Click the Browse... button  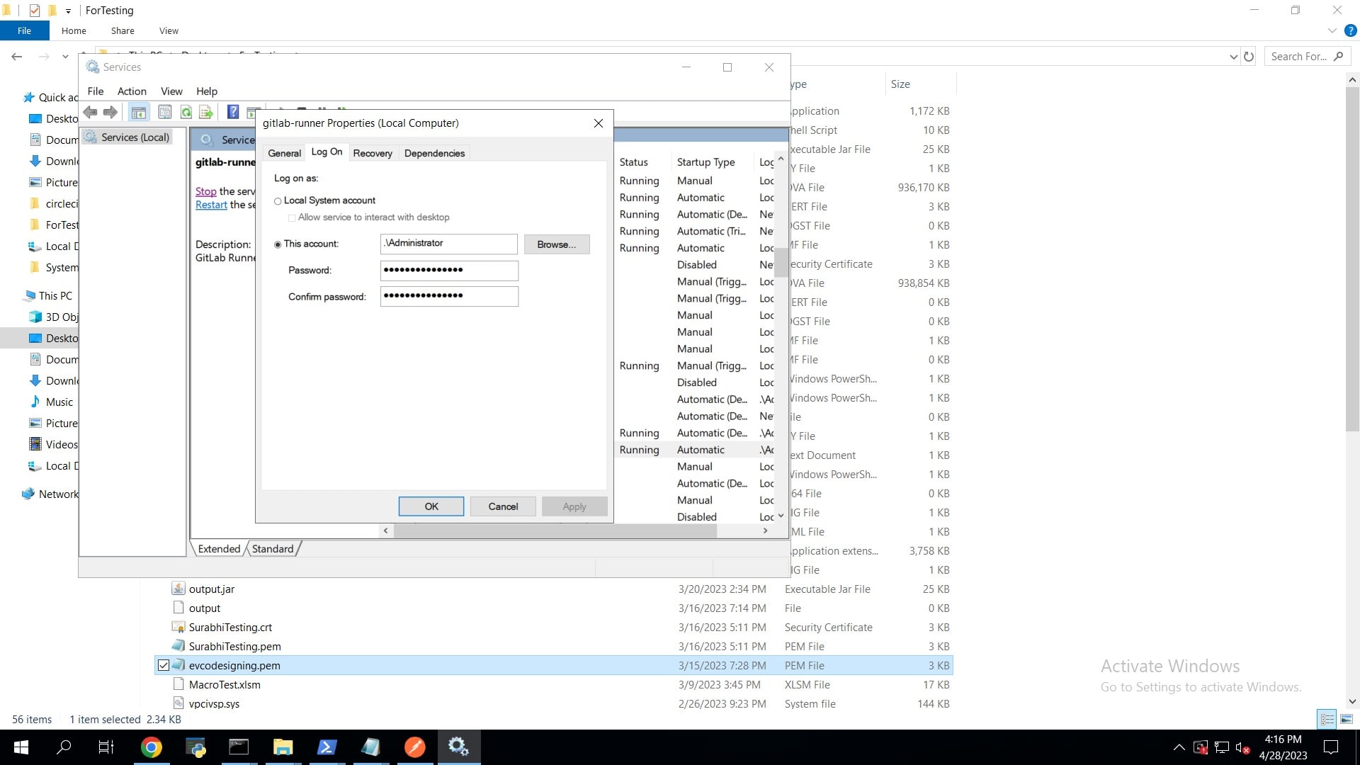556,244
